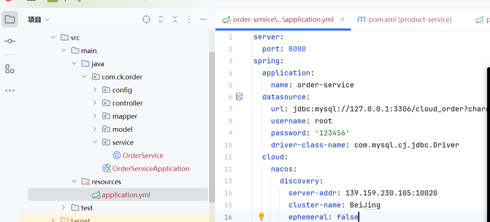
Task: Expand the config package chevron
Action: 95,90
